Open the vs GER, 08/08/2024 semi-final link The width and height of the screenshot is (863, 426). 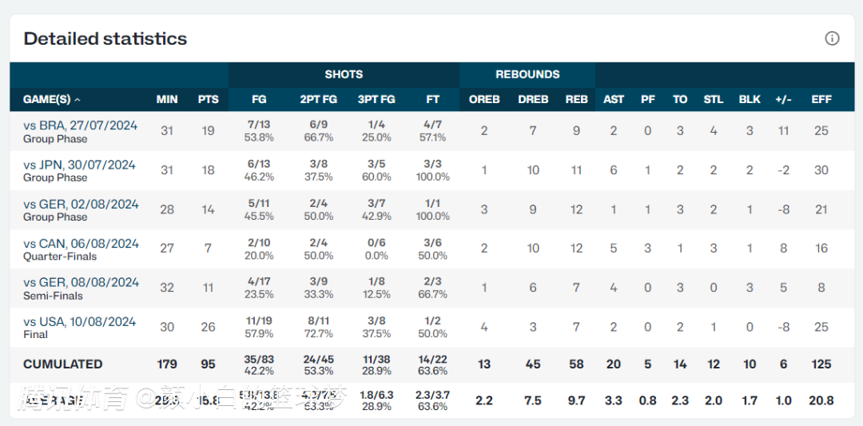pyautogui.click(x=81, y=282)
